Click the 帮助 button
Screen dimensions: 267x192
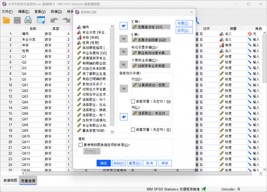click(165, 163)
